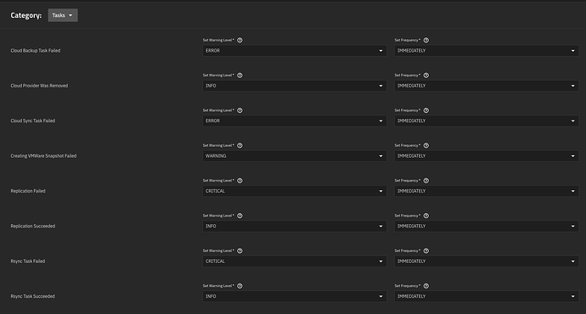Show help for Cloud Backup Task Failed warning level
The image size is (586, 314).
point(240,41)
